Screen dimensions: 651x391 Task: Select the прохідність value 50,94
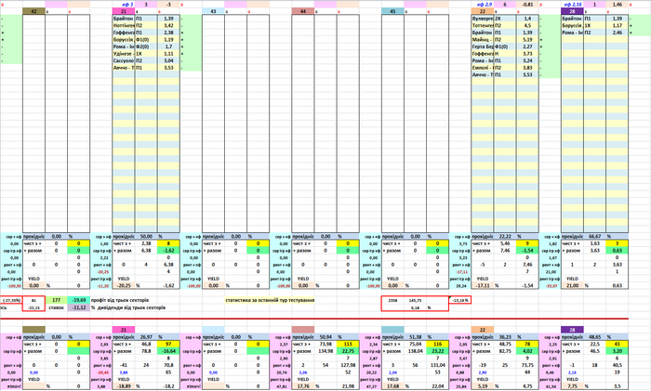[x=325, y=337]
